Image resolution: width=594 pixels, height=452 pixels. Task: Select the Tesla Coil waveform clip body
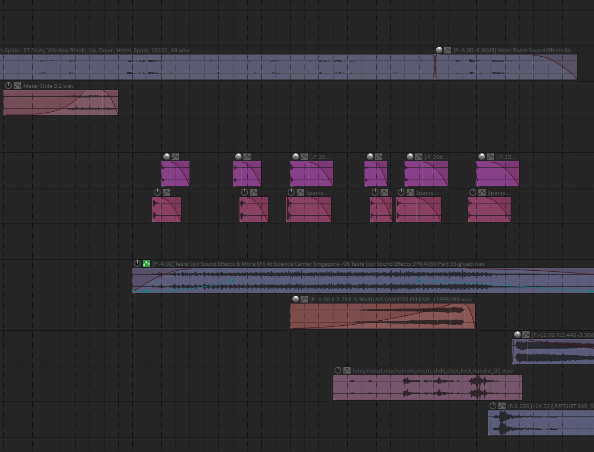pos(363,280)
